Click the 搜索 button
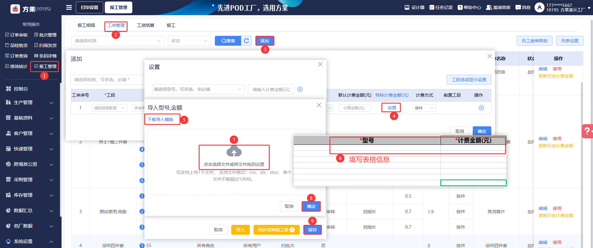 click(228, 41)
